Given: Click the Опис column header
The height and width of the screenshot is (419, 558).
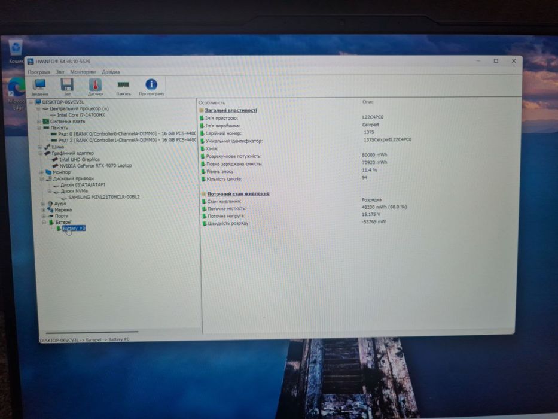Looking at the screenshot, I should [x=368, y=102].
